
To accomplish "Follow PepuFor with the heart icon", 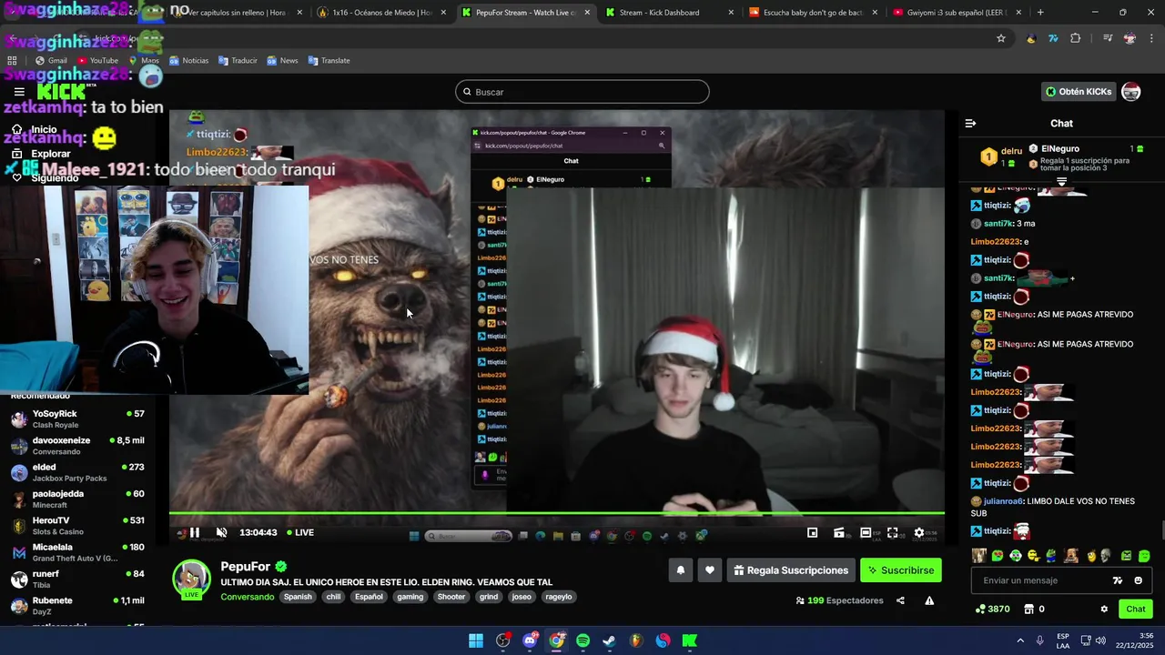I will pyautogui.click(x=710, y=570).
